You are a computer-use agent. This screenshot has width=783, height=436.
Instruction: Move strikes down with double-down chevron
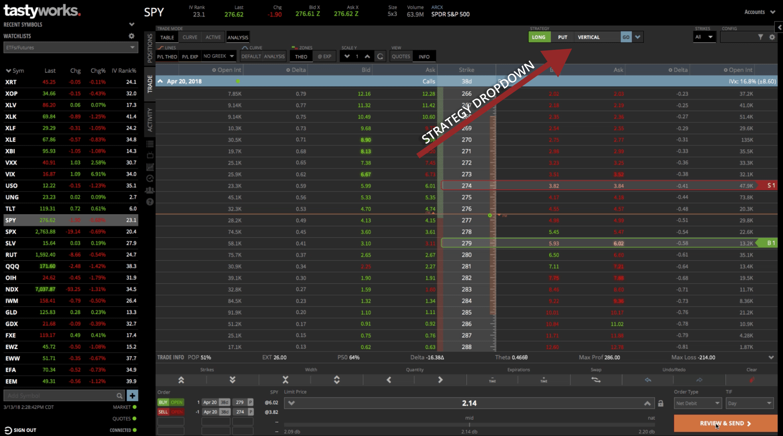[x=232, y=380]
